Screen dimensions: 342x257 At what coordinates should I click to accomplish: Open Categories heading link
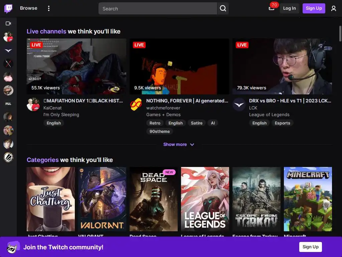[x=42, y=160]
